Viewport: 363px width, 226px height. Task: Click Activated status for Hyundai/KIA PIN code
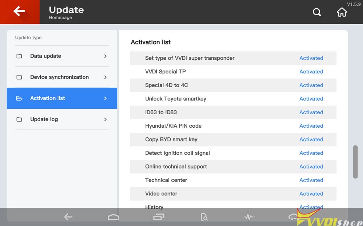pyautogui.click(x=311, y=126)
